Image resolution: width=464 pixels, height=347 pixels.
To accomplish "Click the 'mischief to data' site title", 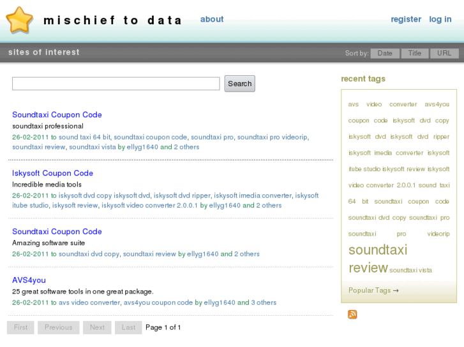I will click(112, 20).
